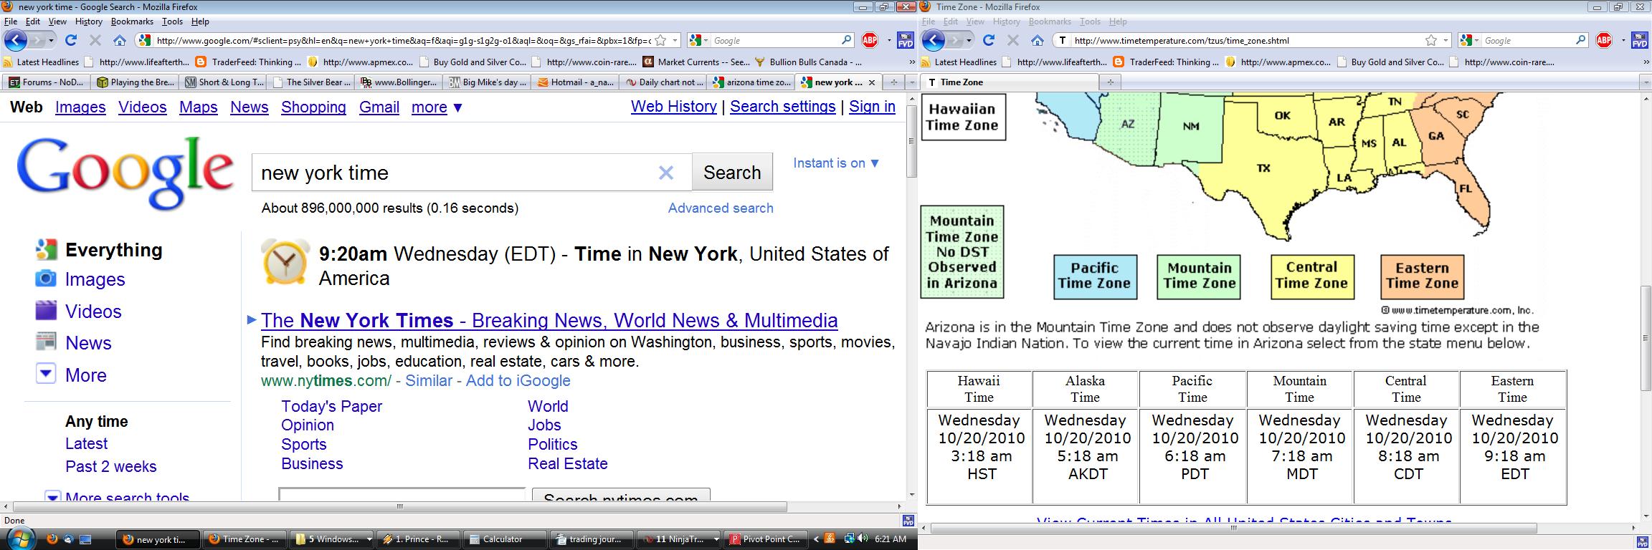Open the Bookmarks menu in the Google window
Image resolution: width=1652 pixels, height=550 pixels.
(132, 21)
